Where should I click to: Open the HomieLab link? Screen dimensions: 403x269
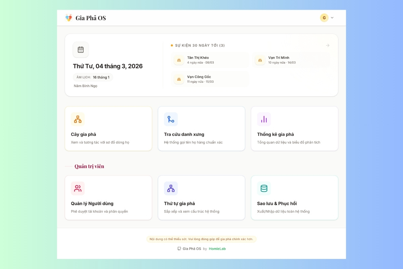pos(217,249)
